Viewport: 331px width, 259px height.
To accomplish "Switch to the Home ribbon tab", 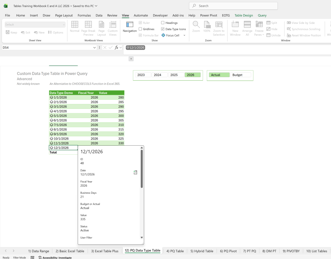I will [x=20, y=16].
